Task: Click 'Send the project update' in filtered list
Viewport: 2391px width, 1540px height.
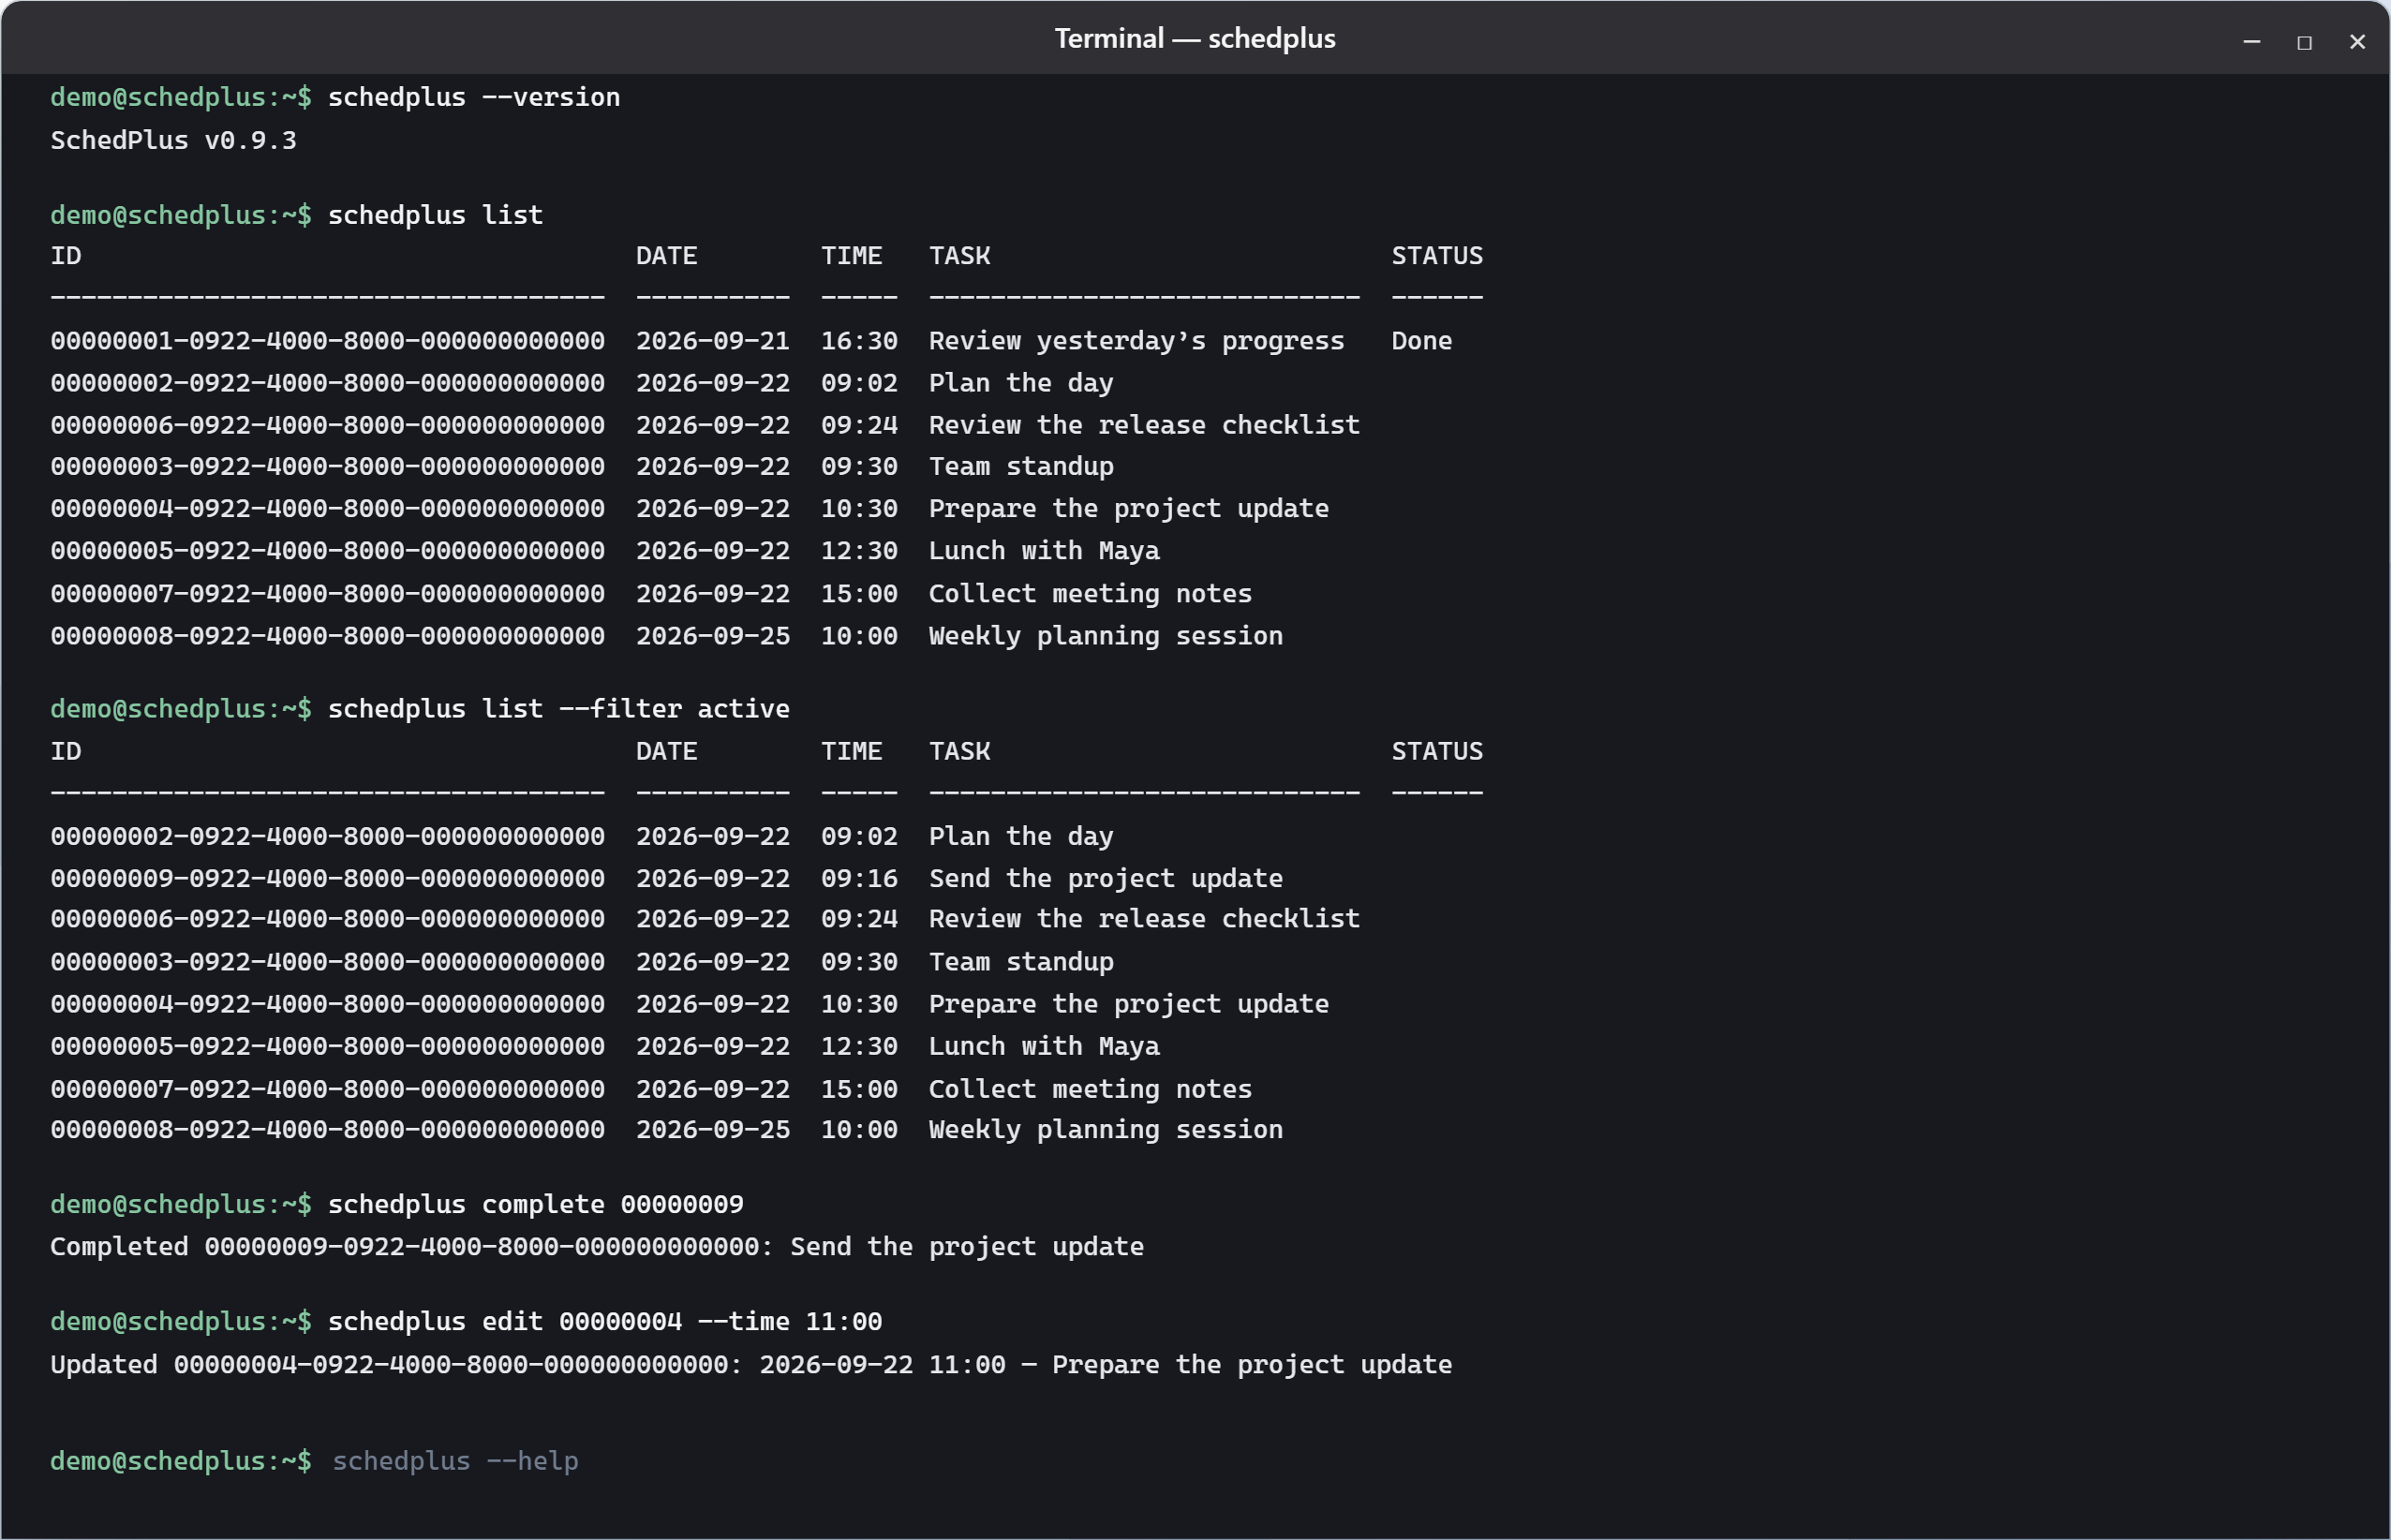Action: click(x=1105, y=878)
